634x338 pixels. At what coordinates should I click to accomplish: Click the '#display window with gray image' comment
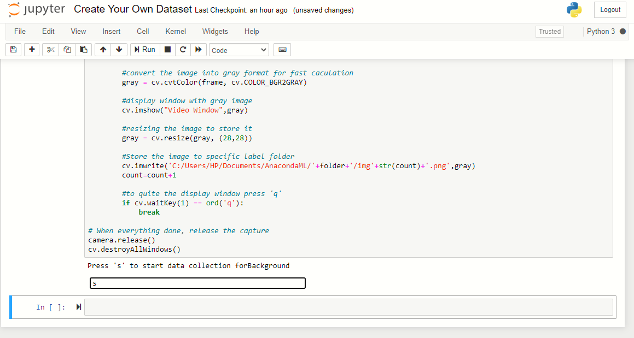click(x=187, y=101)
